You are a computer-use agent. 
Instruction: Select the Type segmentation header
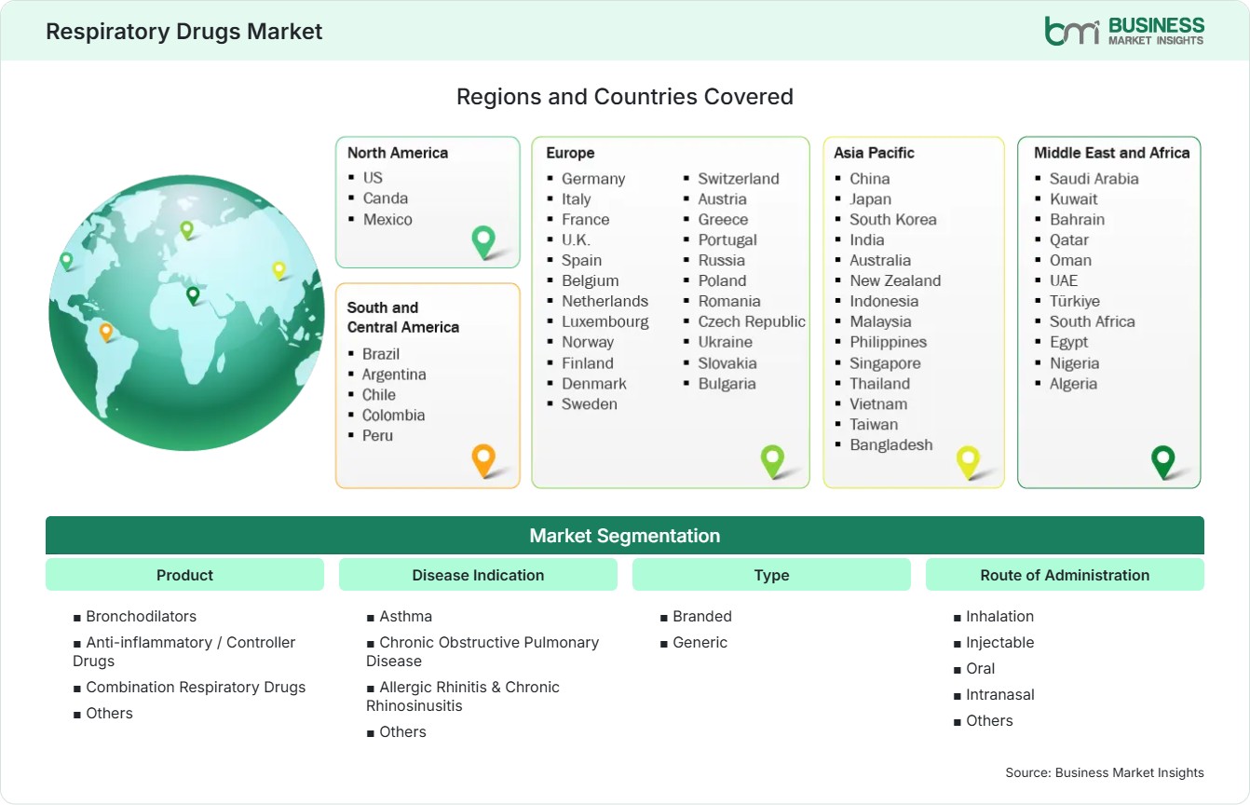(771, 575)
